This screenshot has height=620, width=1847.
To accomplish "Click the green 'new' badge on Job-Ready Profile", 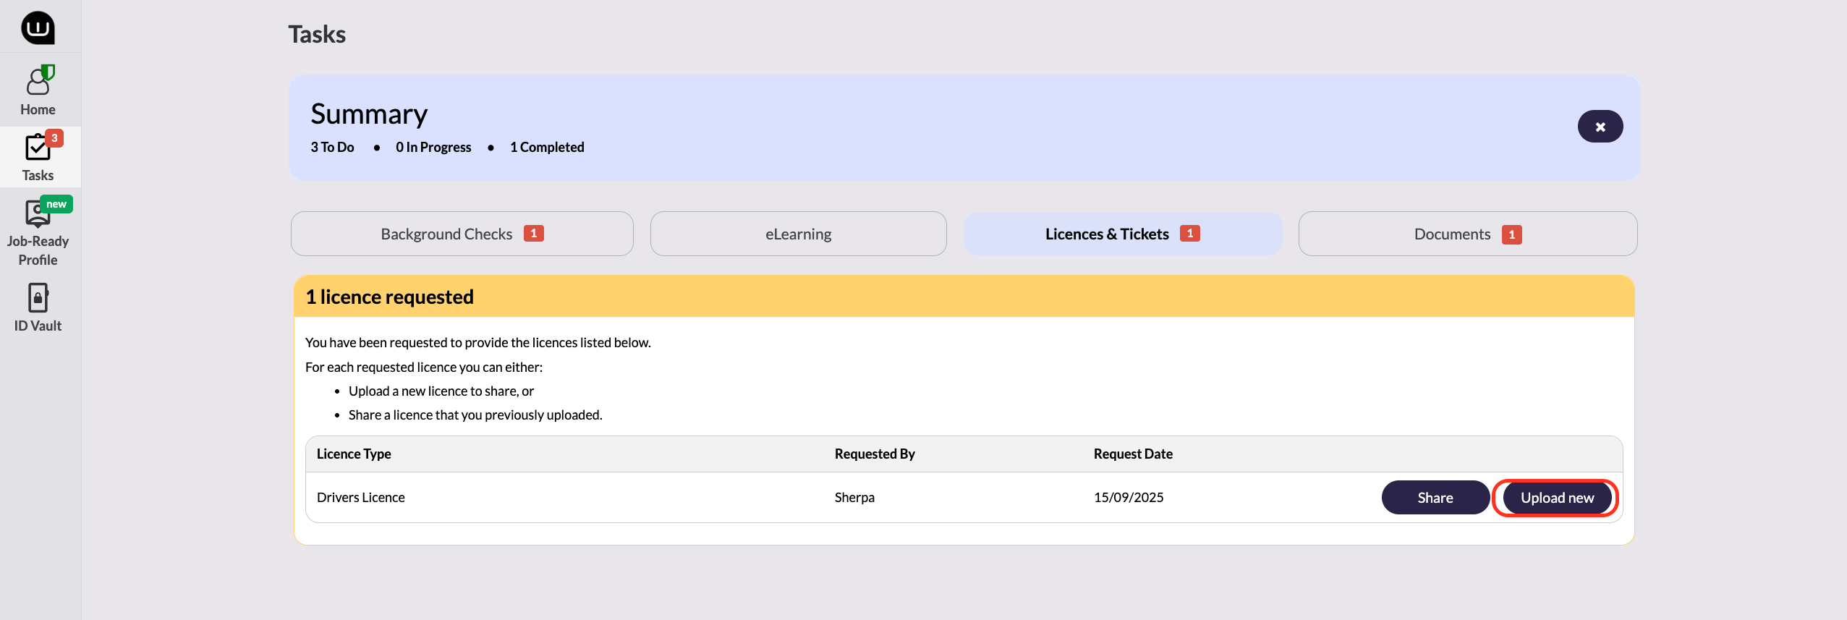I will click(x=56, y=204).
